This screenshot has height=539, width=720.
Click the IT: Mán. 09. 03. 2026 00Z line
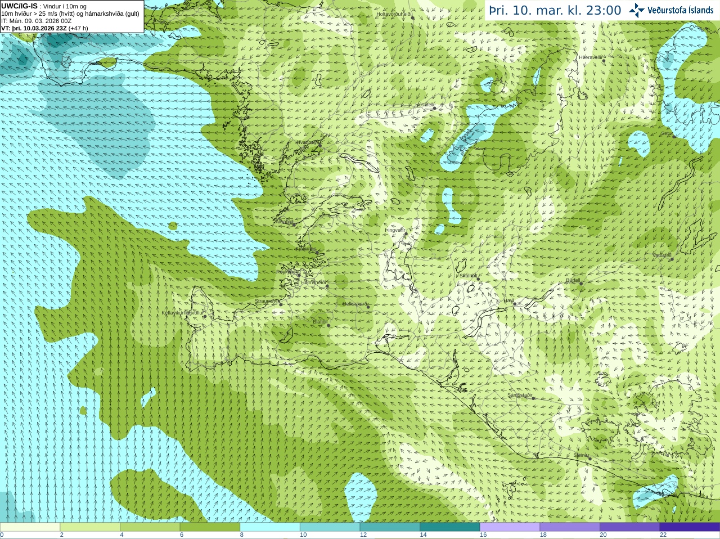point(36,21)
